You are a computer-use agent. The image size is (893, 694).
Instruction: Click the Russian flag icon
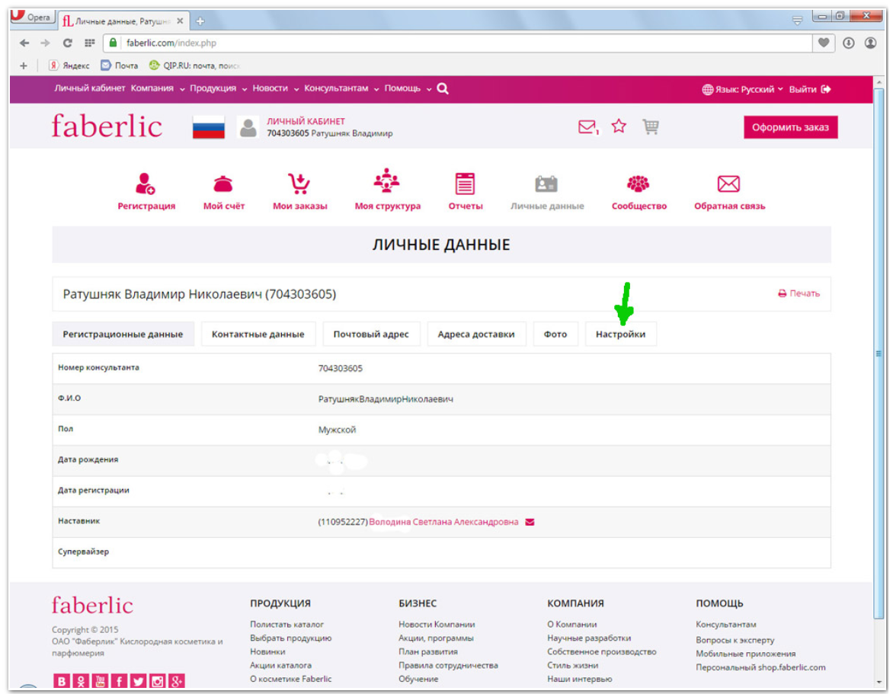tap(209, 127)
